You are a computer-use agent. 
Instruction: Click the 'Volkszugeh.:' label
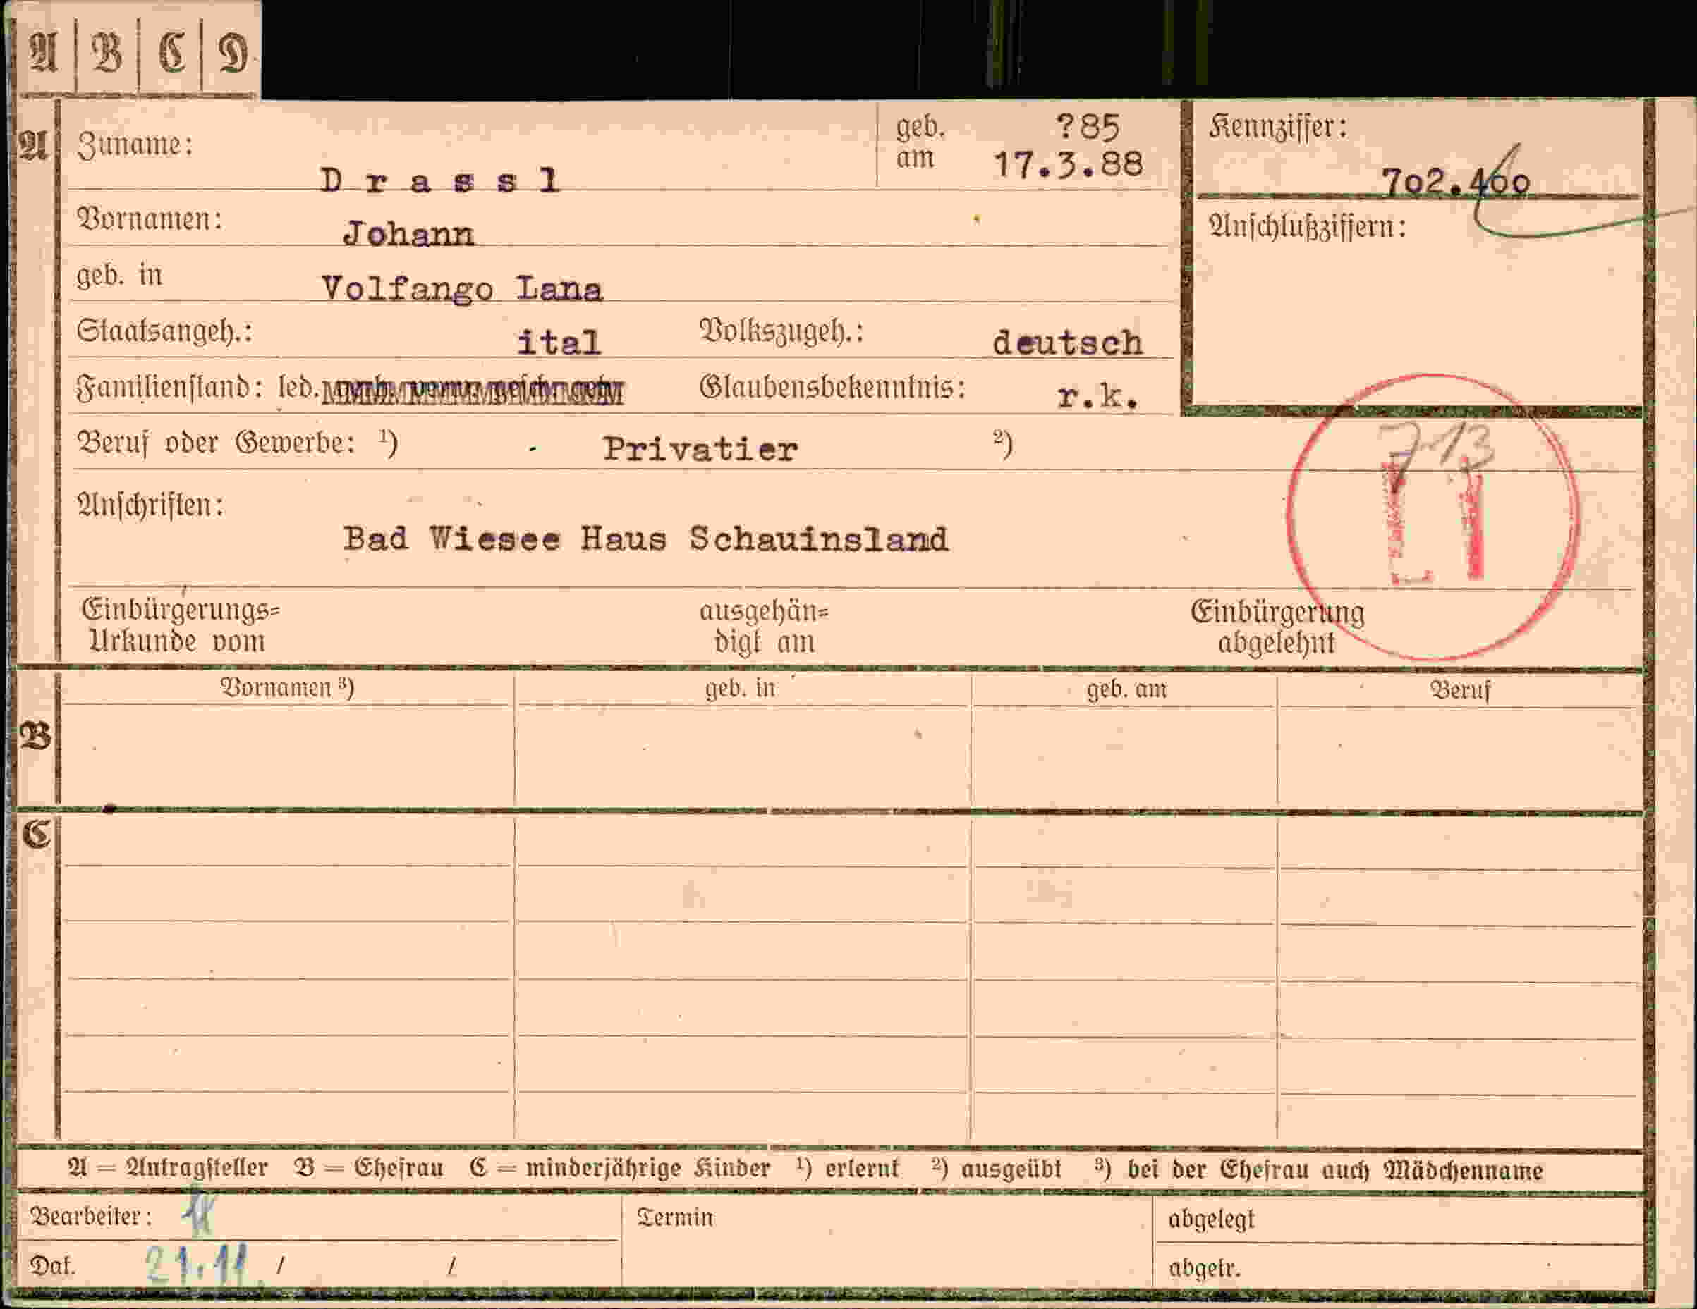tap(781, 331)
